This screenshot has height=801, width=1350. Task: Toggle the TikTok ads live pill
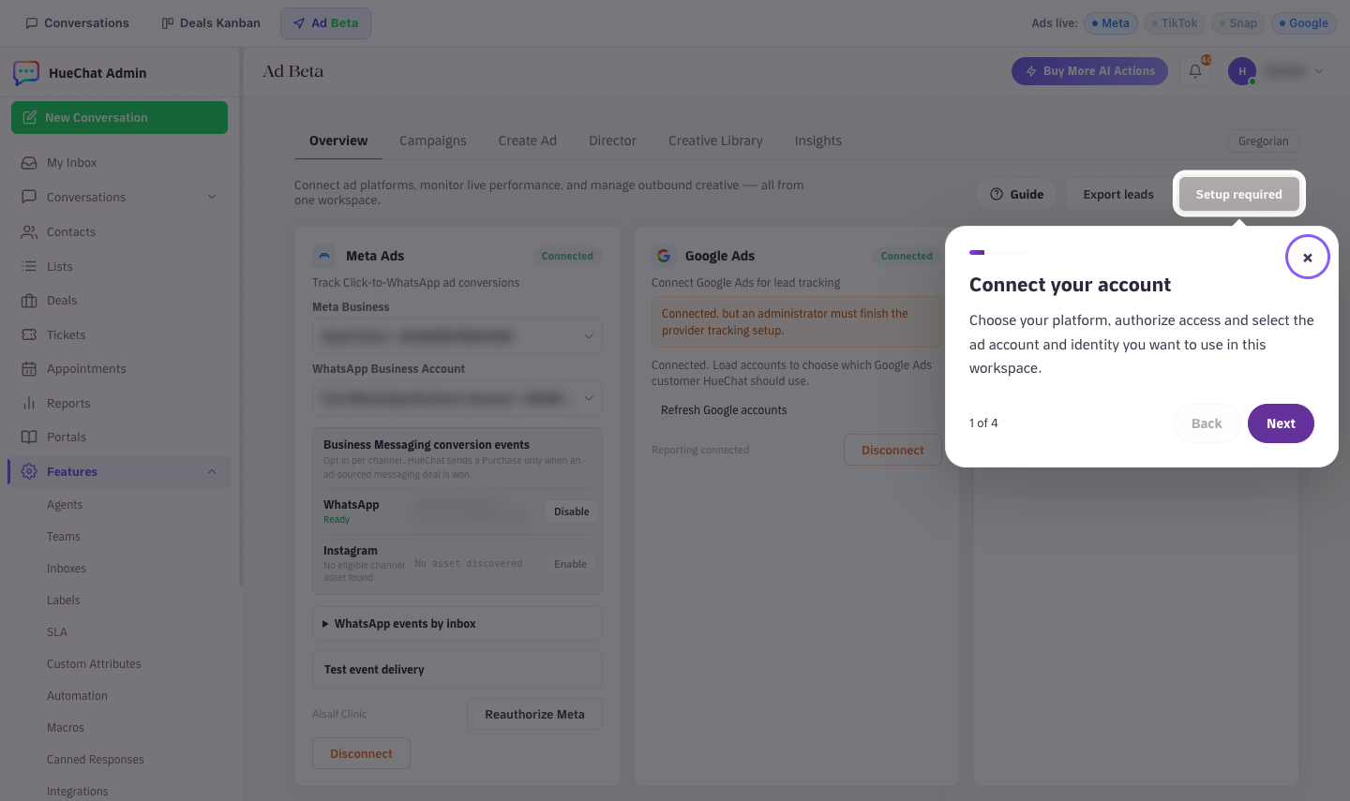pos(1175,23)
